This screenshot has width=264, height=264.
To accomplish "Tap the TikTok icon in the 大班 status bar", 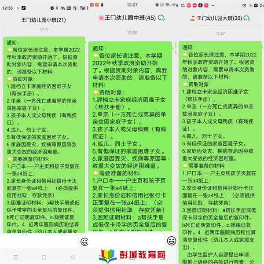I will pyautogui.click(x=200, y=5).
